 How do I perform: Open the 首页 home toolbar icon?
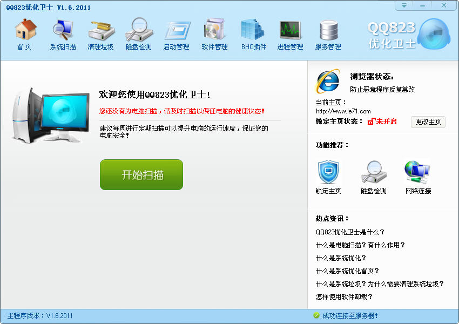click(25, 34)
